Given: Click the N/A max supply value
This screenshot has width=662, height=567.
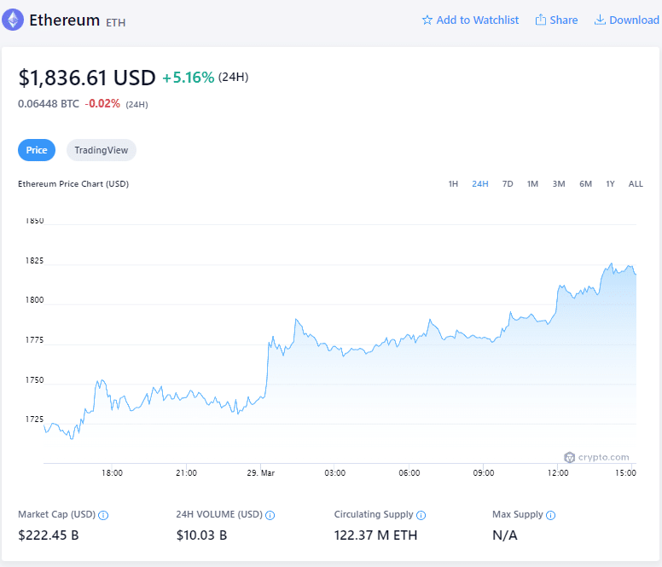Looking at the screenshot, I should 505,535.
